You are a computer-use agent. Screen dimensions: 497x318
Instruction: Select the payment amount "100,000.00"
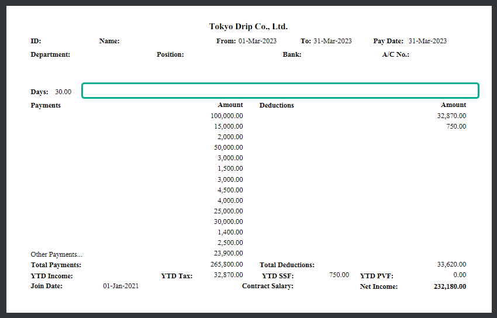pos(227,116)
